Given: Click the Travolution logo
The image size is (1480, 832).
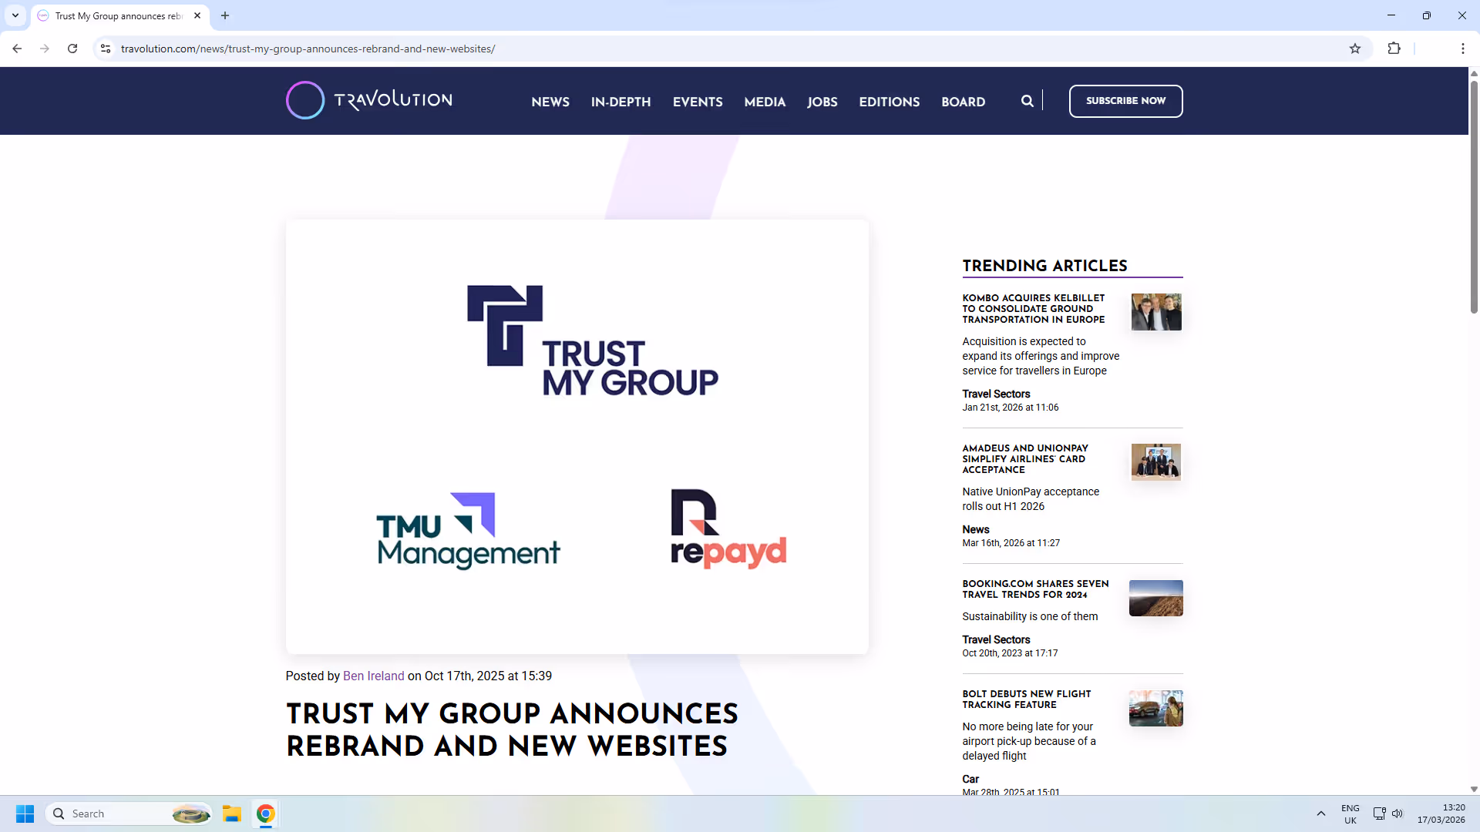Looking at the screenshot, I should tap(368, 99).
